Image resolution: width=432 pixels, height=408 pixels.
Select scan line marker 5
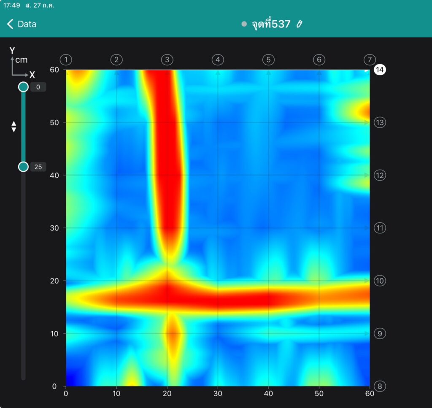click(x=268, y=60)
